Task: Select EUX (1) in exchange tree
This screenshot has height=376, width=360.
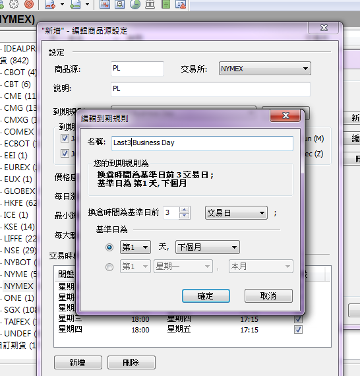Action: pyautogui.click(x=18, y=179)
